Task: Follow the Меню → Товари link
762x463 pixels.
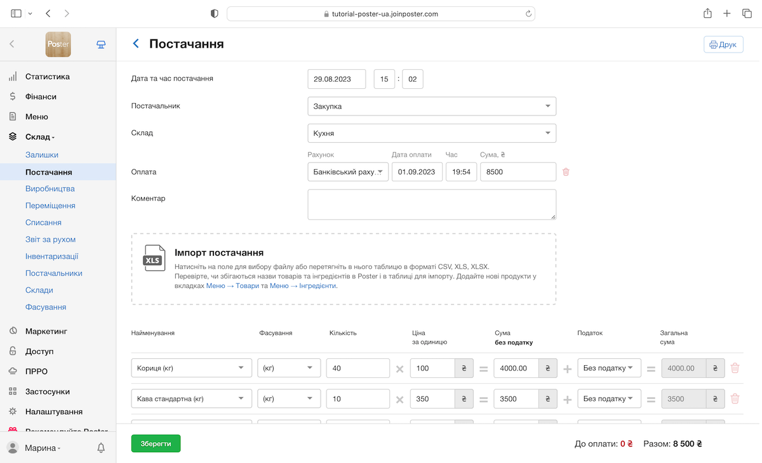Action: (x=232, y=286)
